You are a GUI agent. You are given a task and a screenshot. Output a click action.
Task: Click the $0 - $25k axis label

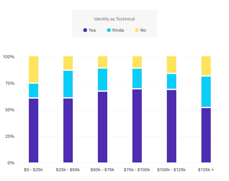point(33,170)
